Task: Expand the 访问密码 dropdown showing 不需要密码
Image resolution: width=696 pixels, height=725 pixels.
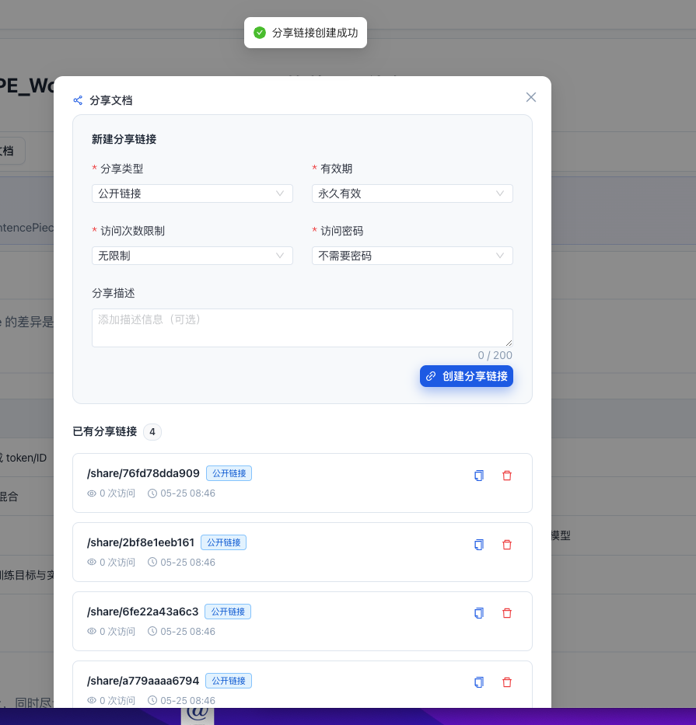Action: coord(412,256)
